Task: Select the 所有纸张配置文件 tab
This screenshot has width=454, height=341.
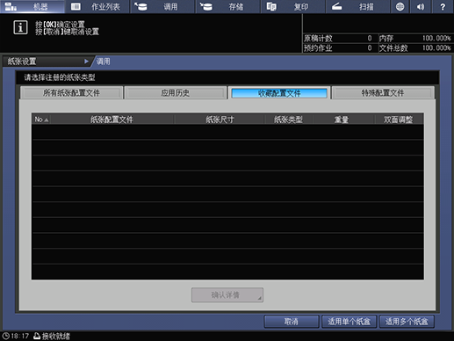Action: pyautogui.click(x=71, y=93)
